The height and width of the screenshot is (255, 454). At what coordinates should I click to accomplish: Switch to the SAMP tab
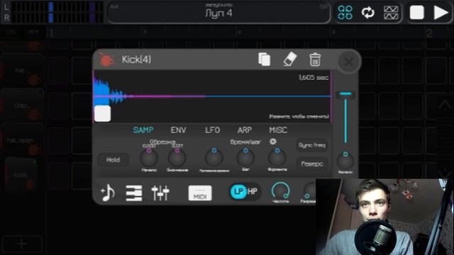click(143, 130)
